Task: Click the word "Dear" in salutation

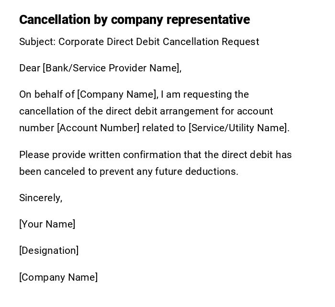Action: 30,68
